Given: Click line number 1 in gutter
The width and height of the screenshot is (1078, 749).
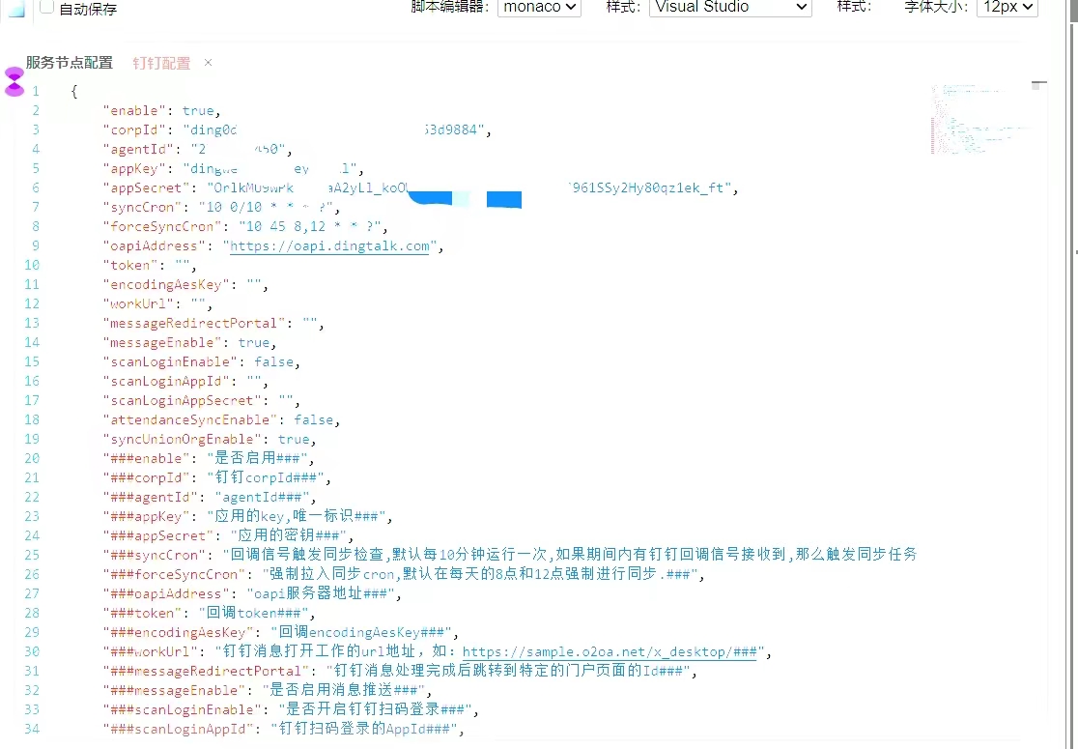Looking at the screenshot, I should tap(35, 91).
